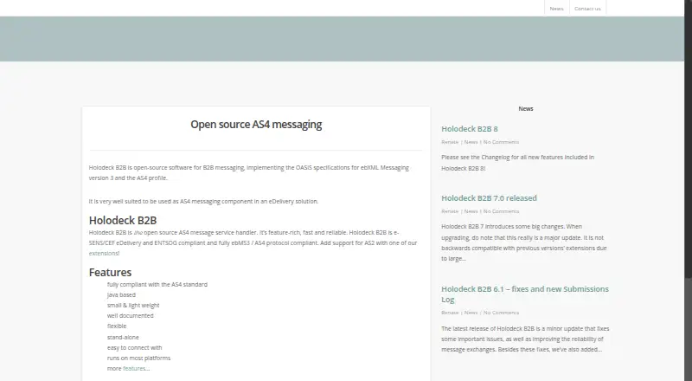Image resolution: width=692 pixels, height=381 pixels.
Task: Open Holodeck B2B 6.1 fixes and Submissions Log article
Action: [x=525, y=294]
